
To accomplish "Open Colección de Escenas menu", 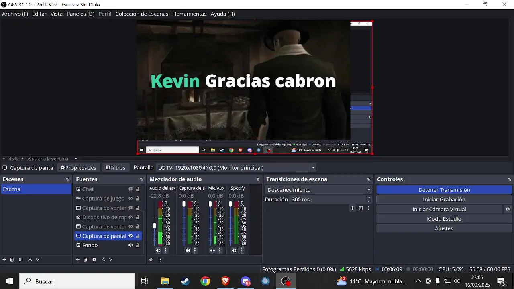I will point(142,14).
